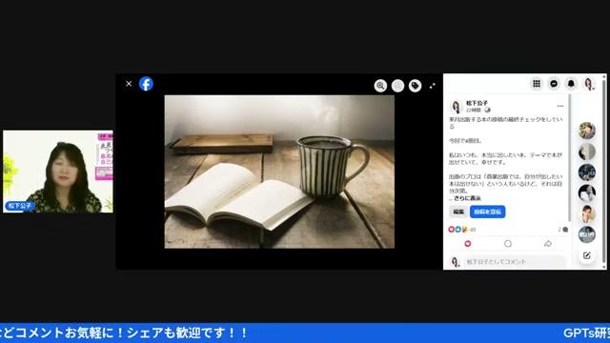Screen dimensions: 610x343
Task: Click the Facebook logo icon
Action: pyautogui.click(x=146, y=84)
